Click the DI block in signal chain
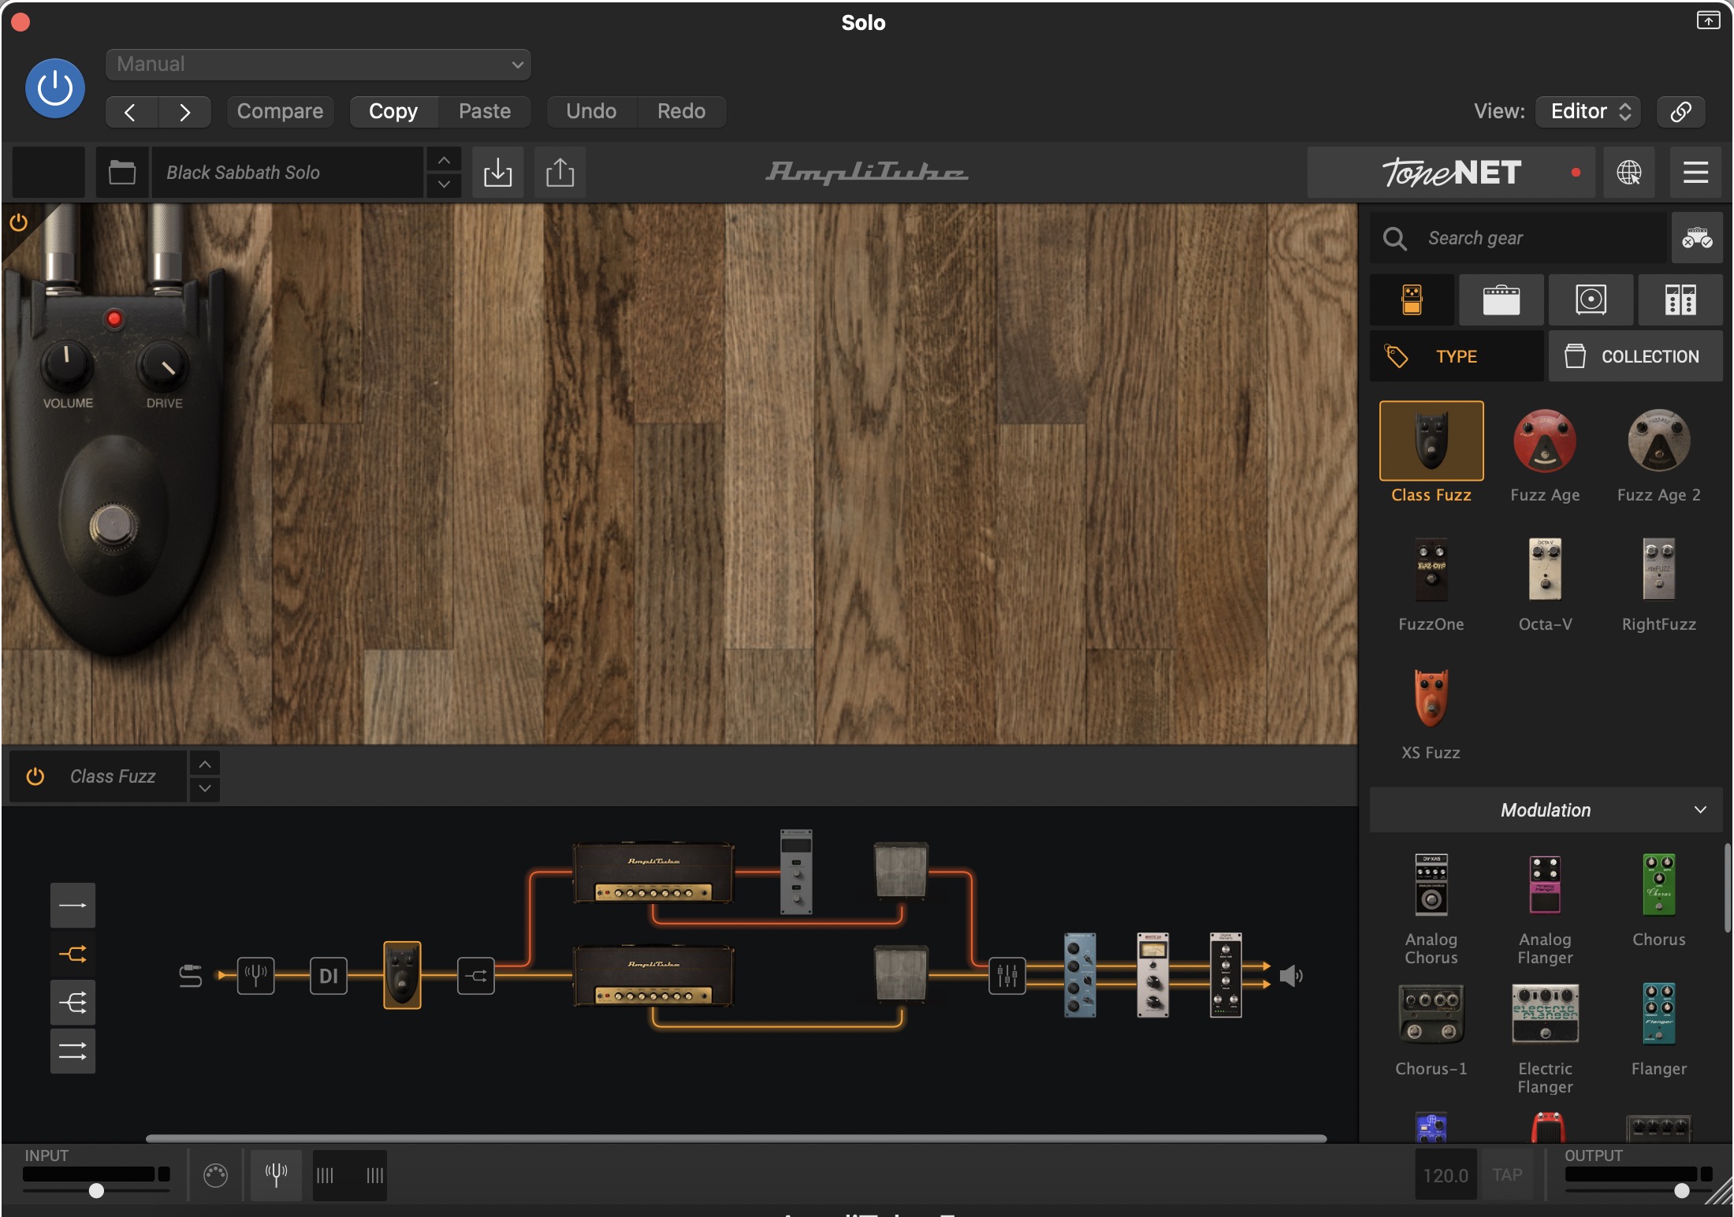 click(329, 976)
